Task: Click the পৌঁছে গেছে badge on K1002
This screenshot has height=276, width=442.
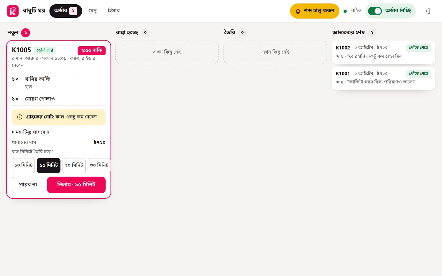Action: tap(419, 48)
